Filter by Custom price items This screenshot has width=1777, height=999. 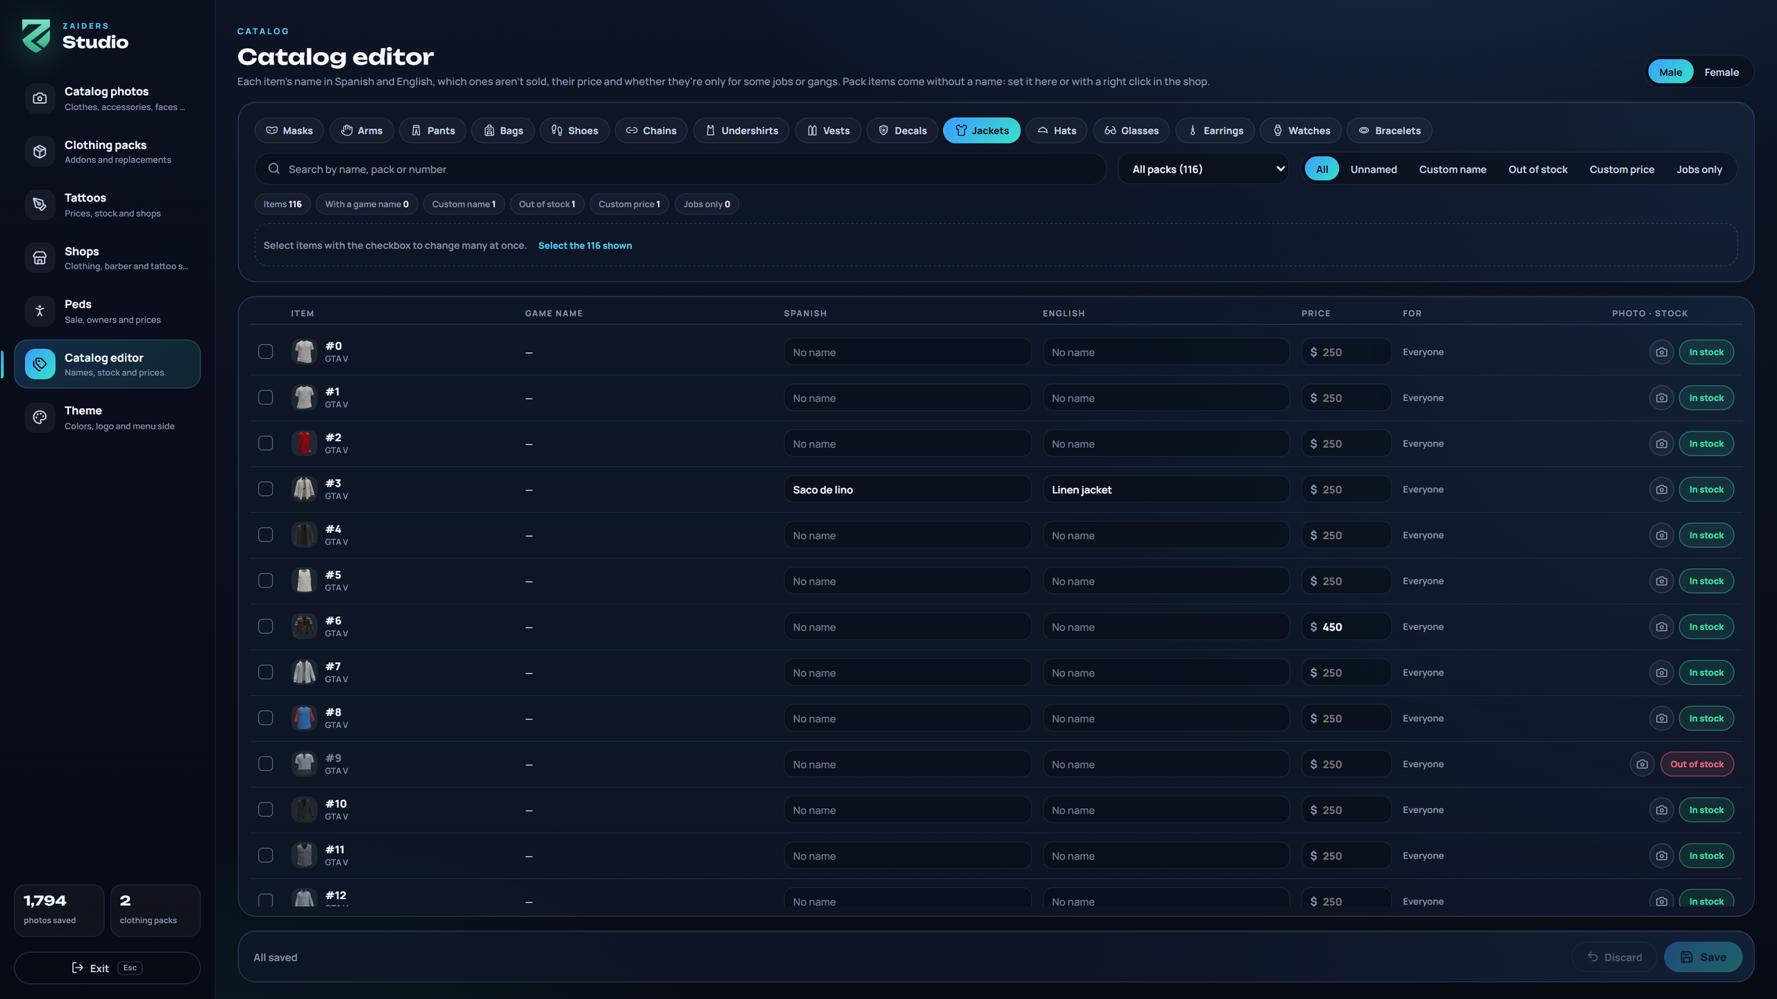[1622, 169]
